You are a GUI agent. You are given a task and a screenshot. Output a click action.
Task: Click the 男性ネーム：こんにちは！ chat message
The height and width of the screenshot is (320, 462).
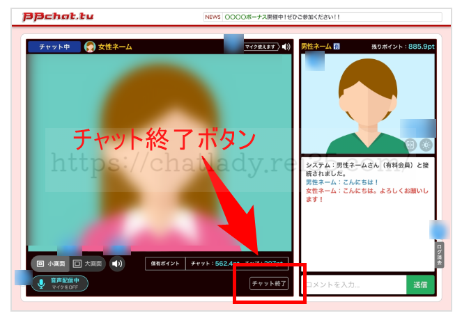coord(341,182)
